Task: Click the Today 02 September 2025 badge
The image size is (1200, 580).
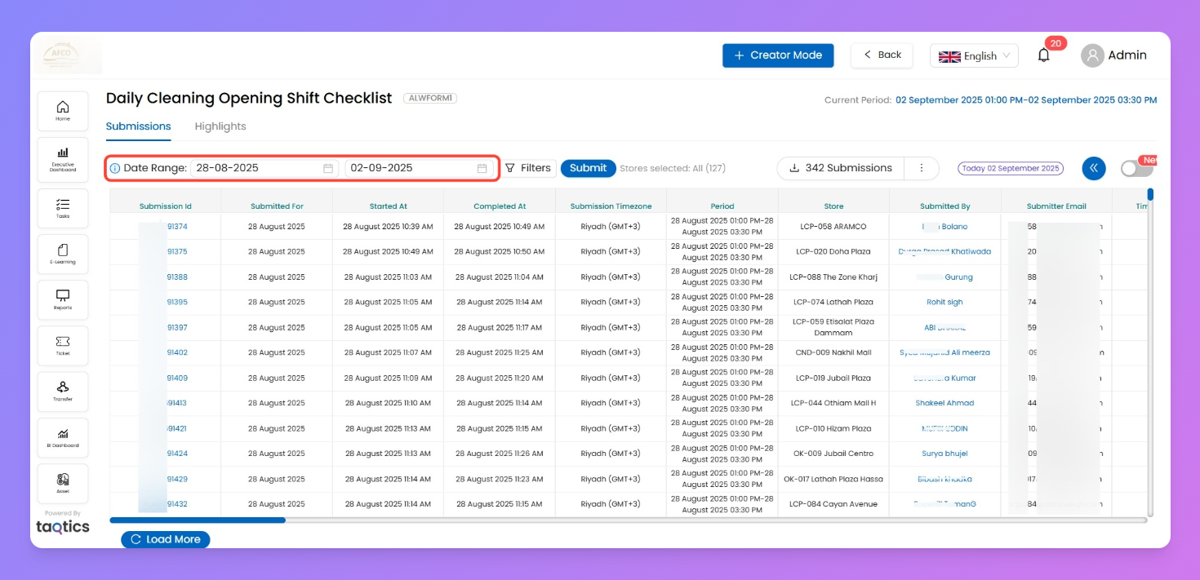Action: coord(1011,168)
